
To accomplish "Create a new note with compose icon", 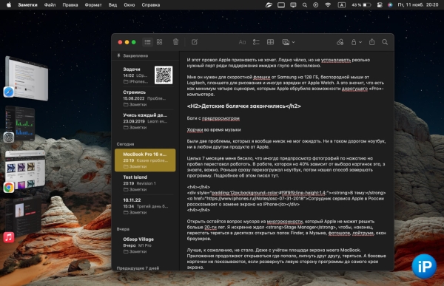I will coord(195,42).
